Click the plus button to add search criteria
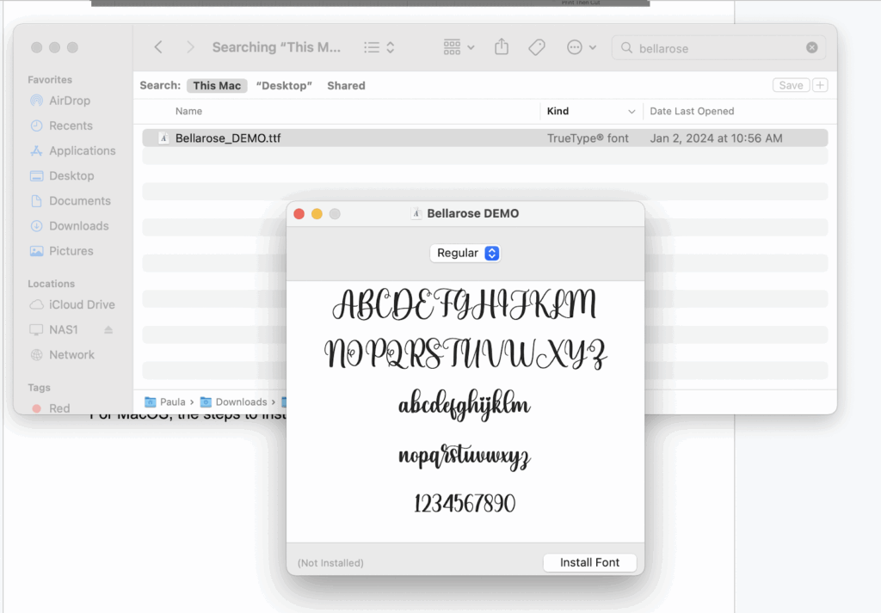Image resolution: width=881 pixels, height=613 pixels. pos(820,85)
